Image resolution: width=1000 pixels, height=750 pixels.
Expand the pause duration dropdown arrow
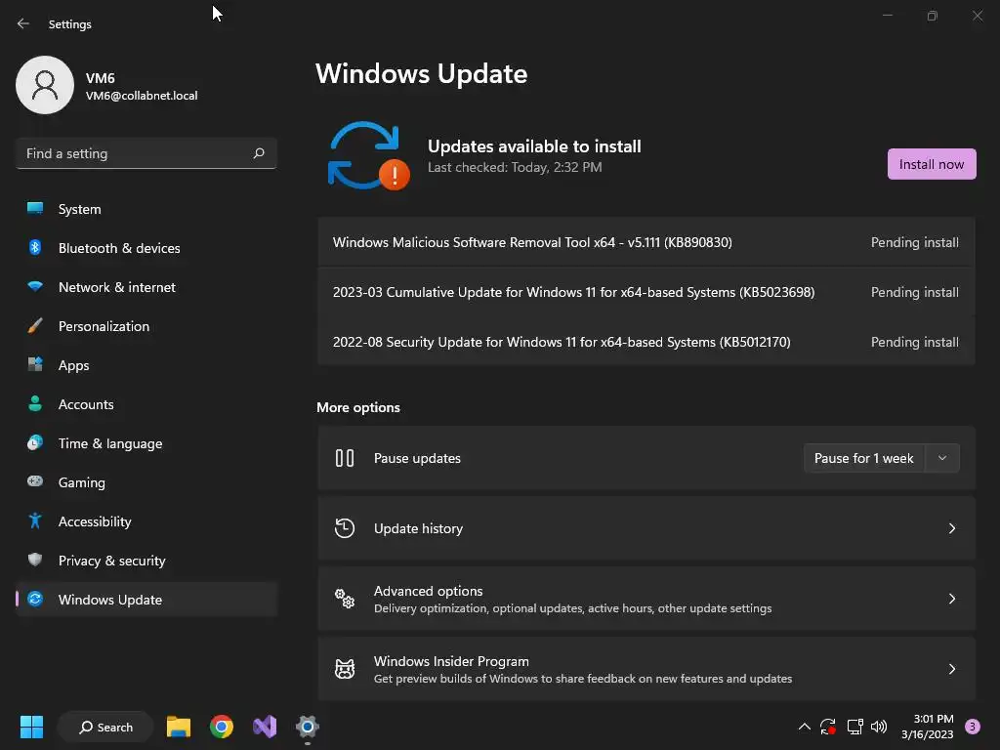coord(942,458)
